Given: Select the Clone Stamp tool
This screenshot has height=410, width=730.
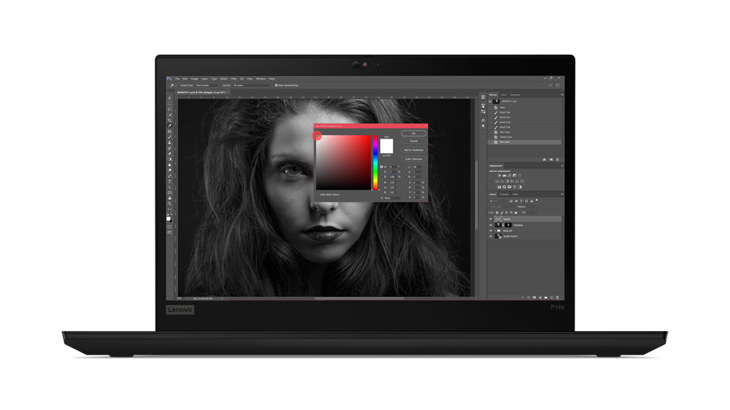Looking at the screenshot, I should click(x=170, y=143).
